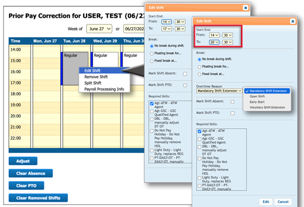Click the Mon, Jun 27 column header
The image size is (304, 207).
click(45, 41)
